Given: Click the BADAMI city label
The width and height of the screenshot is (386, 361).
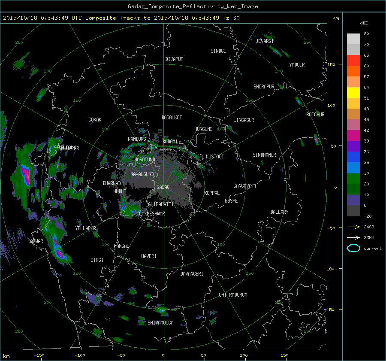Looking at the screenshot, I should (170, 142).
